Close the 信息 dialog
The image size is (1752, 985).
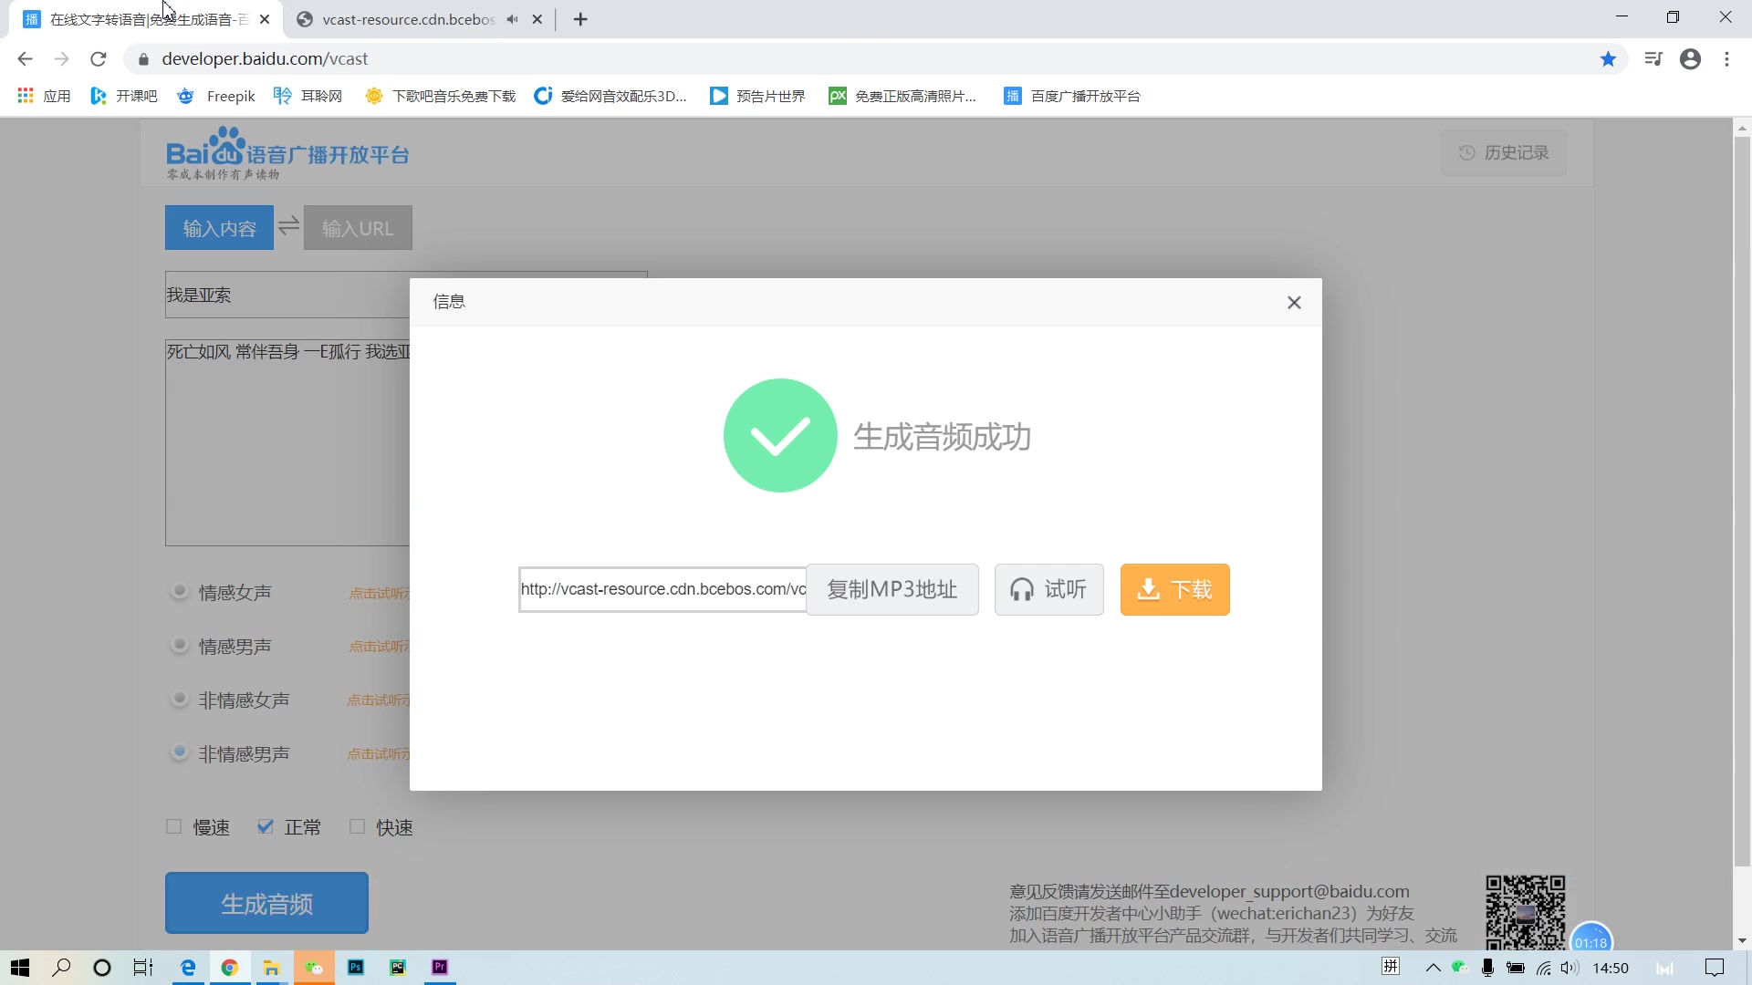pyautogui.click(x=1293, y=303)
